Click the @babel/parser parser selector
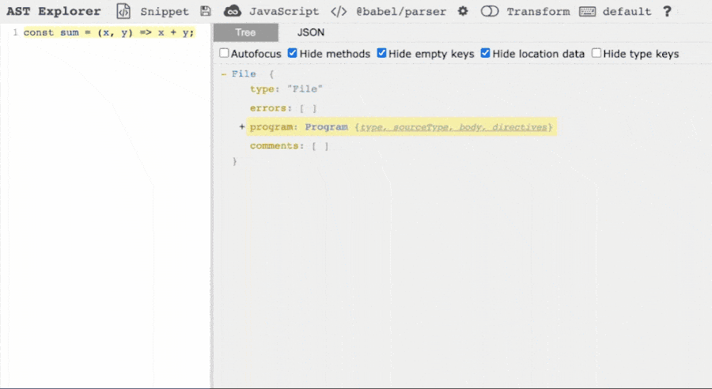 400,12
